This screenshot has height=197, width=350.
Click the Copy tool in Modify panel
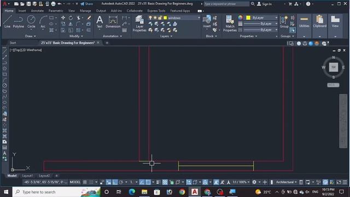pos(63,24)
